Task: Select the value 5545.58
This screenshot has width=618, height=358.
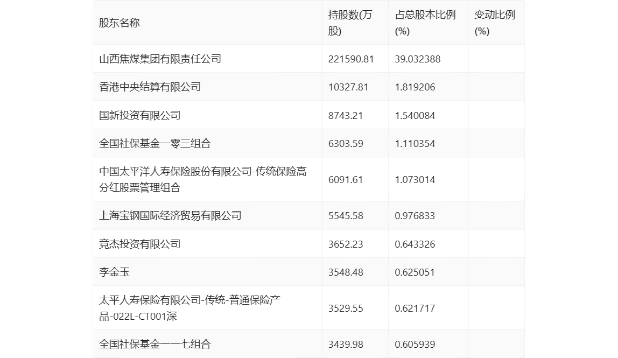Action: tap(346, 216)
